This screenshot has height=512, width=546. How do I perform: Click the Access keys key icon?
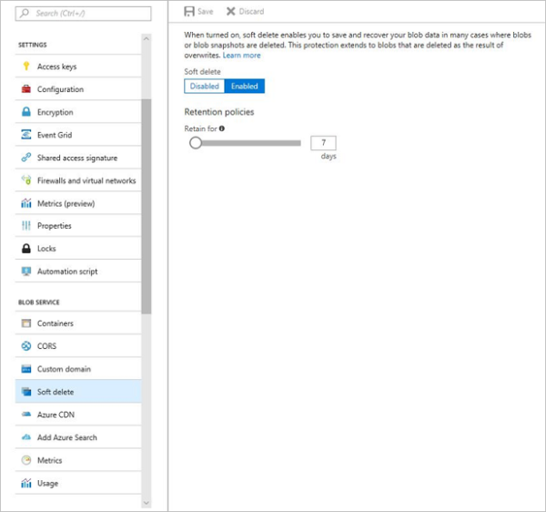point(26,66)
